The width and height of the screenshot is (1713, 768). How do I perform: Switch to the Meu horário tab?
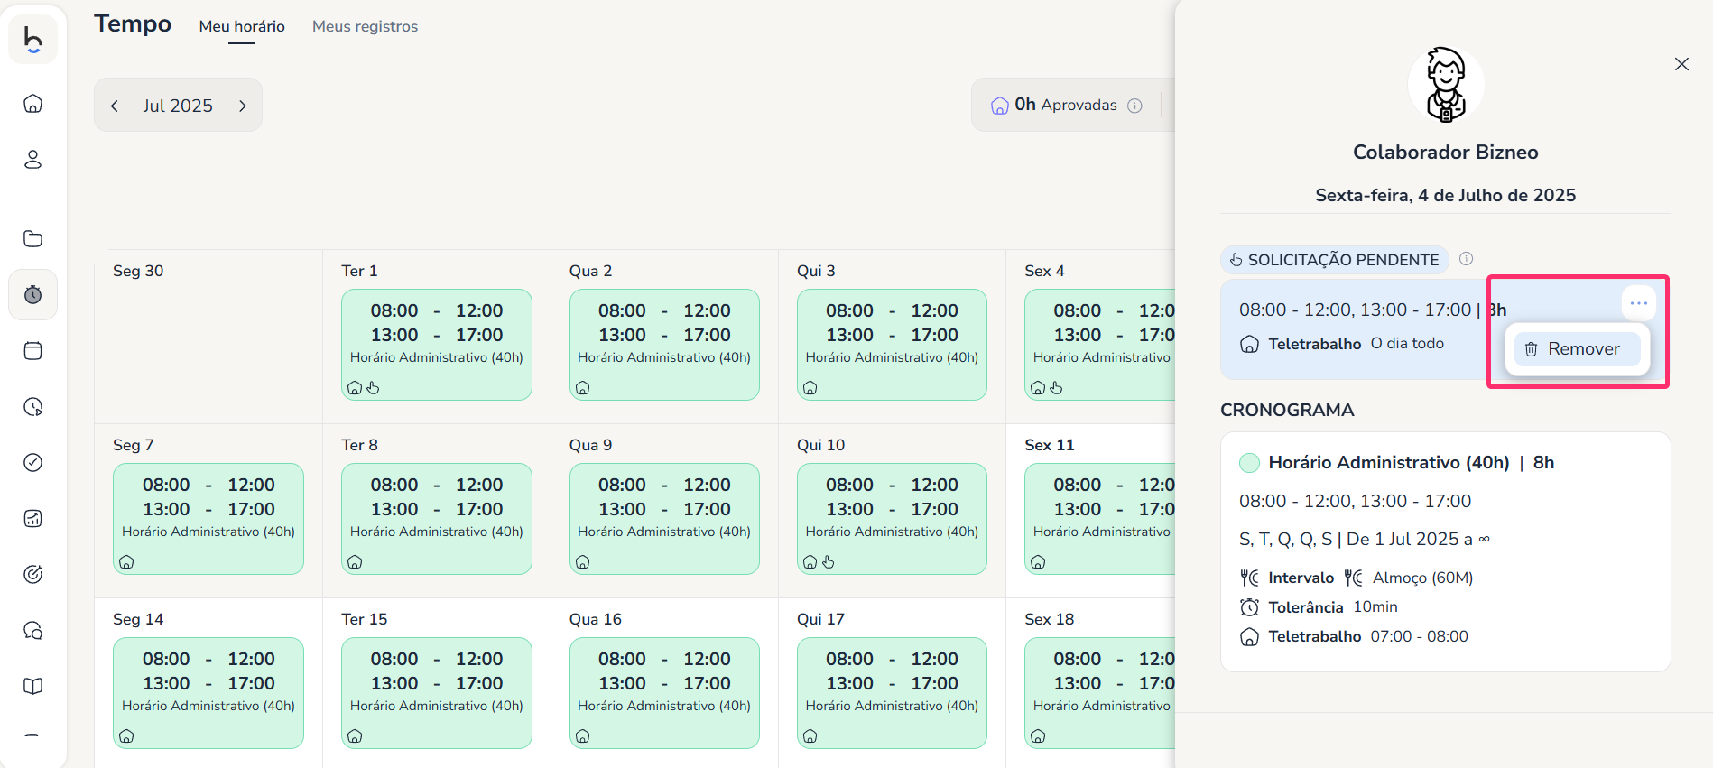click(242, 27)
